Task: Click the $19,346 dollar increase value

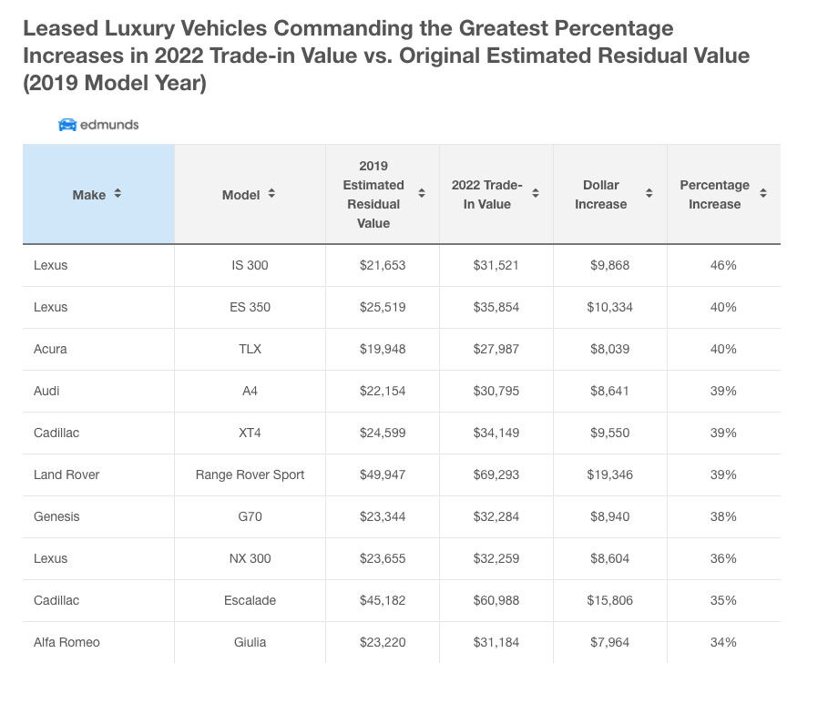Action: [609, 474]
